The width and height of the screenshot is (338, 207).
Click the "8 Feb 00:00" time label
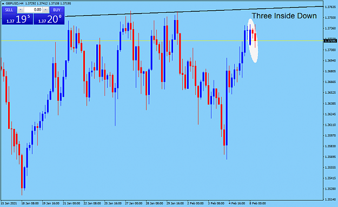(x=257, y=203)
